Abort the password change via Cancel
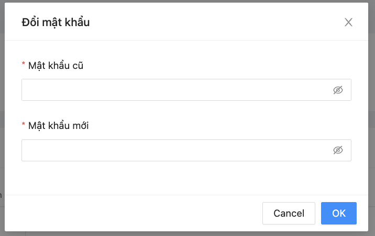The height and width of the screenshot is (236, 375). [x=289, y=213]
